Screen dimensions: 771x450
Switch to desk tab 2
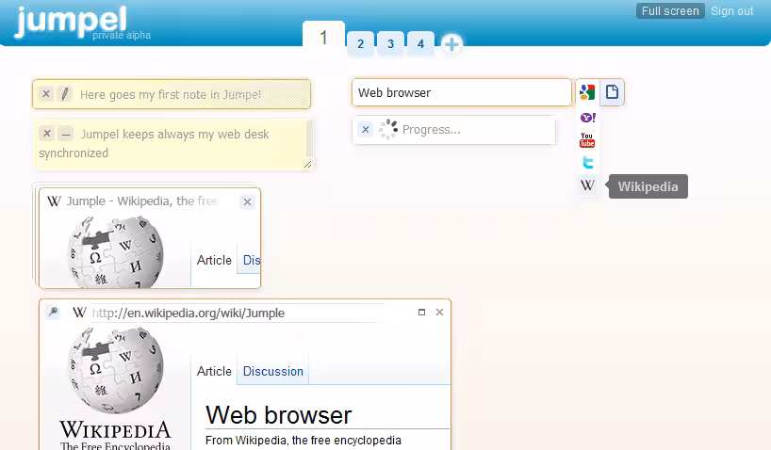pos(360,44)
